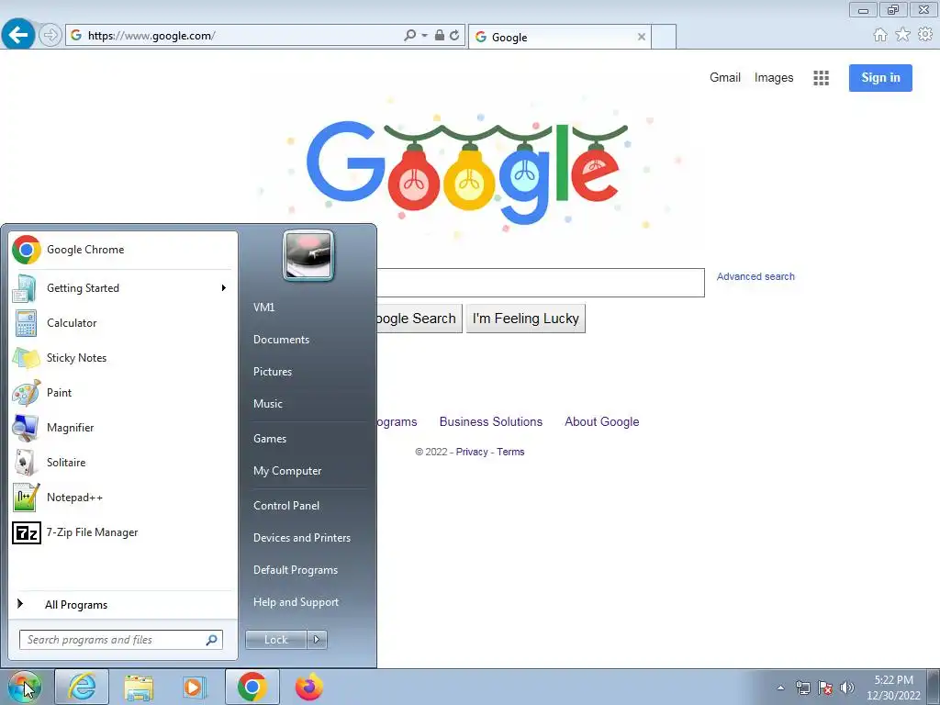Screen dimensions: 940x705
Task: Select the Google browser tab
Action: coord(559,37)
